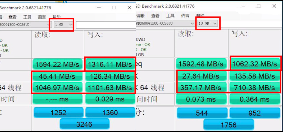Select the 27.64 MB/s read result
The height and width of the screenshot is (132, 283).
[x=201, y=76]
